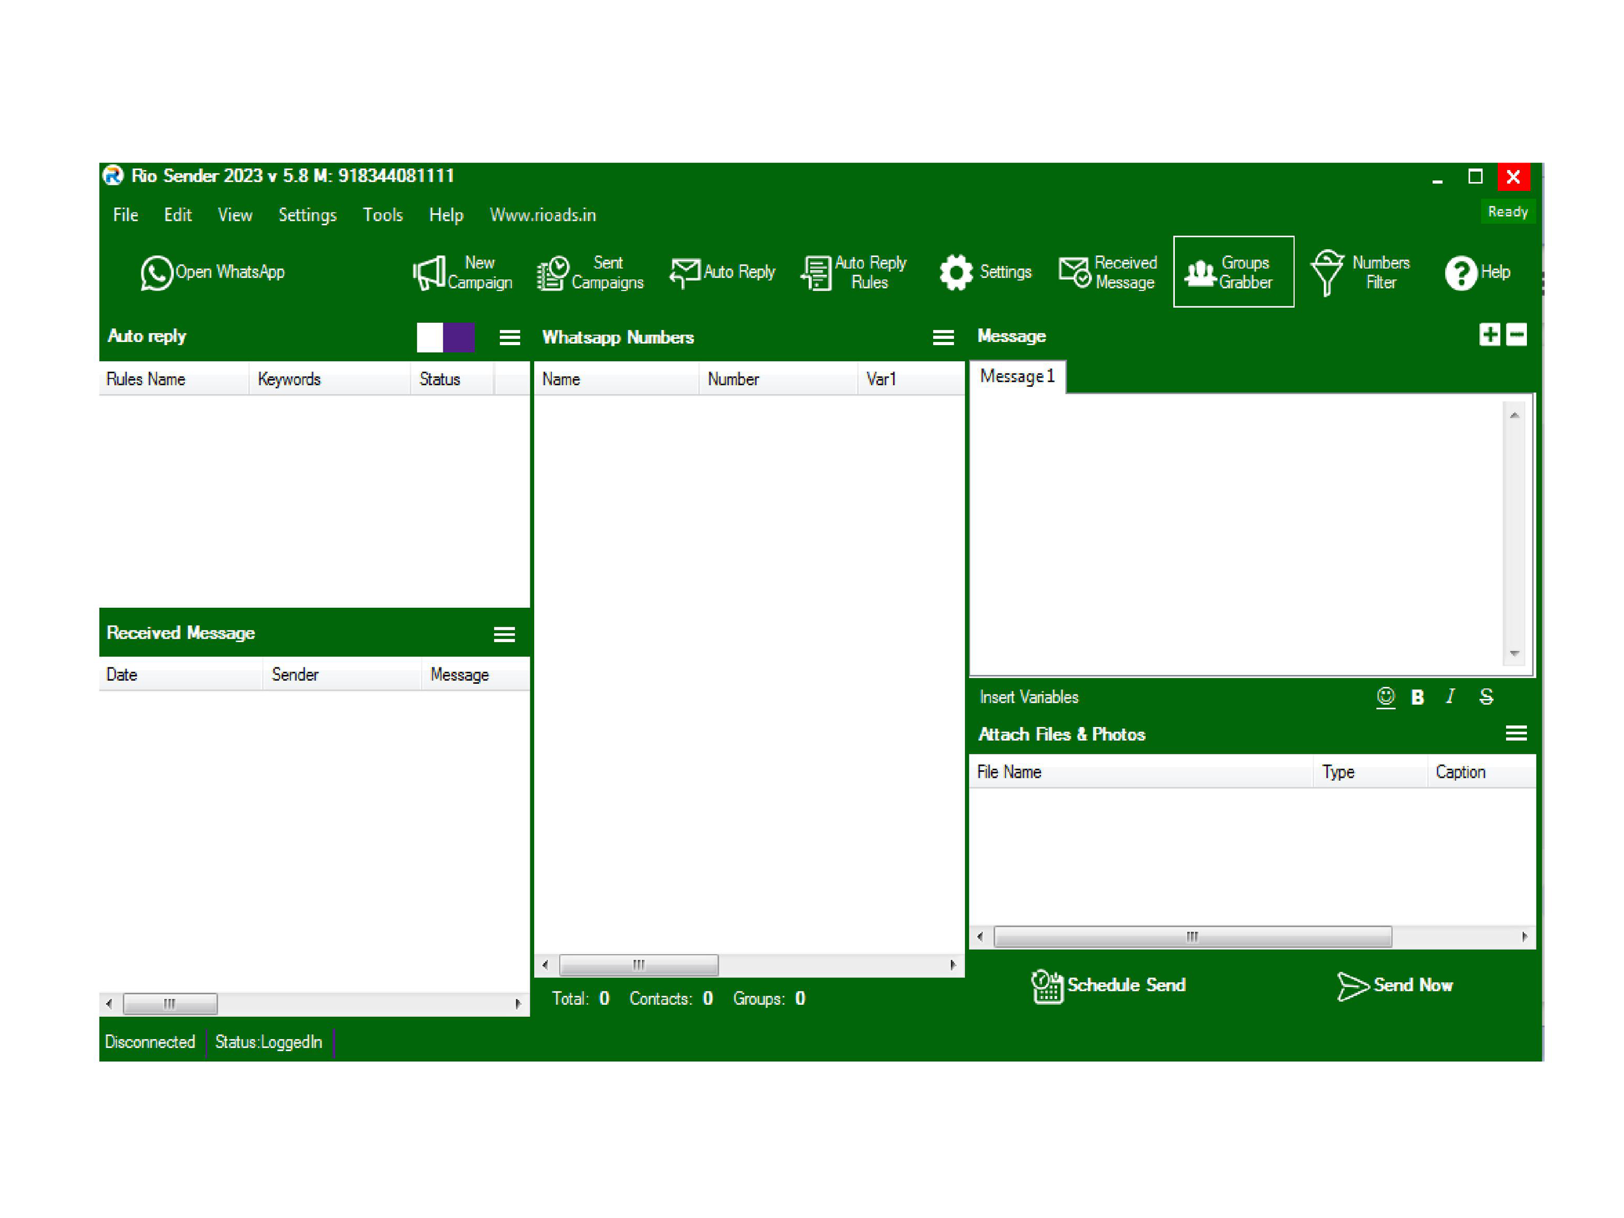Insert emoji using smiley icon

[1385, 696]
